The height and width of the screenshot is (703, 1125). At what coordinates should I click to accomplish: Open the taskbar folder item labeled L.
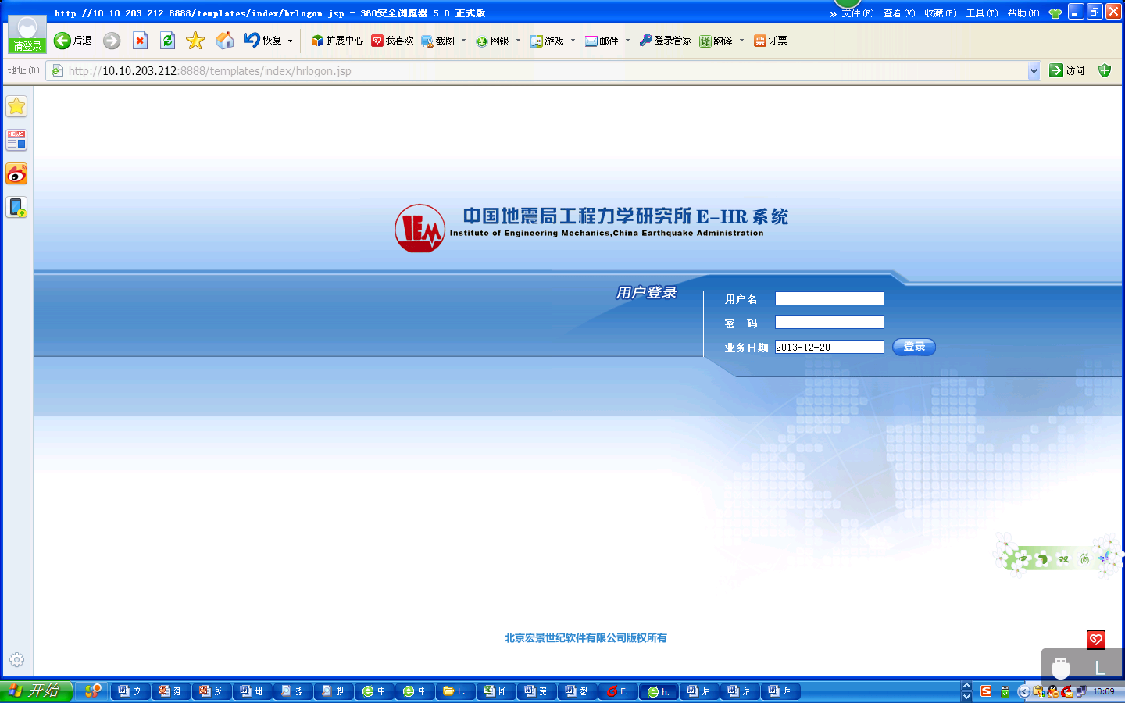pos(455,691)
